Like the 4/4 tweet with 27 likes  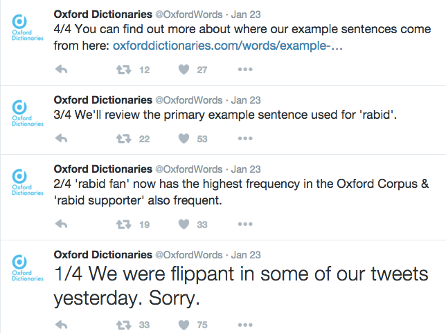(184, 70)
